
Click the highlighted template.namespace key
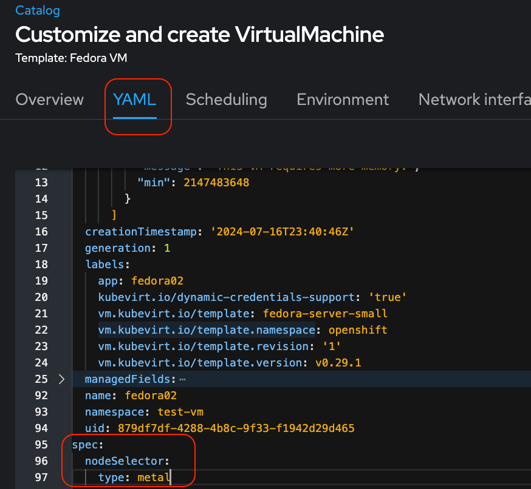[x=207, y=330]
